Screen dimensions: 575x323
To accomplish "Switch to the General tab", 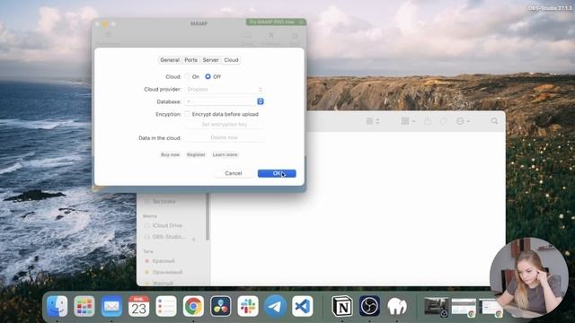I will pos(170,60).
